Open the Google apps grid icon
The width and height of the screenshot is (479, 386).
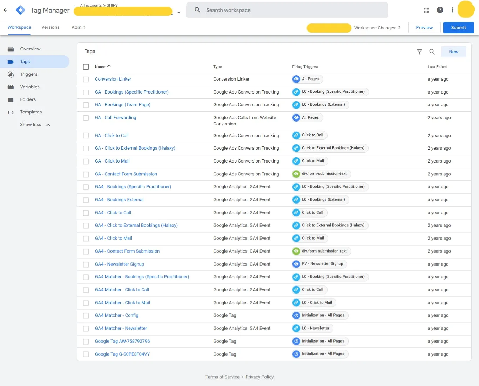(426, 10)
